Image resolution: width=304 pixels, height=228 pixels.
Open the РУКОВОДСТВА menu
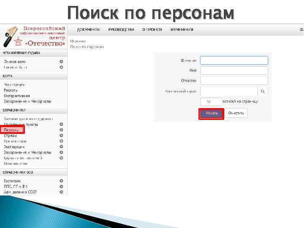point(121,30)
